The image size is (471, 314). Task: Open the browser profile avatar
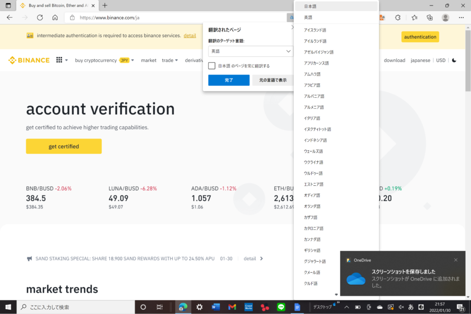[445, 18]
